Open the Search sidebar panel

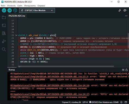point(4,49)
